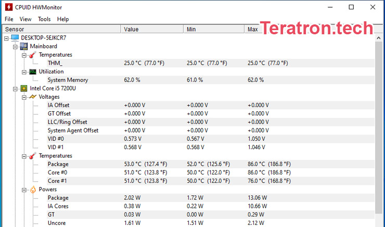The height and width of the screenshot is (227, 385).
Task: Collapse the Intel Core i5 7200U node
Action: pos(15,89)
